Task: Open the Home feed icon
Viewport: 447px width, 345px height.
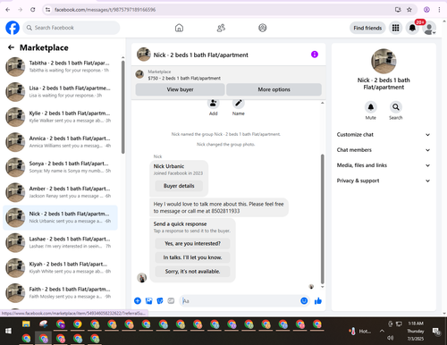Action: 179,28
